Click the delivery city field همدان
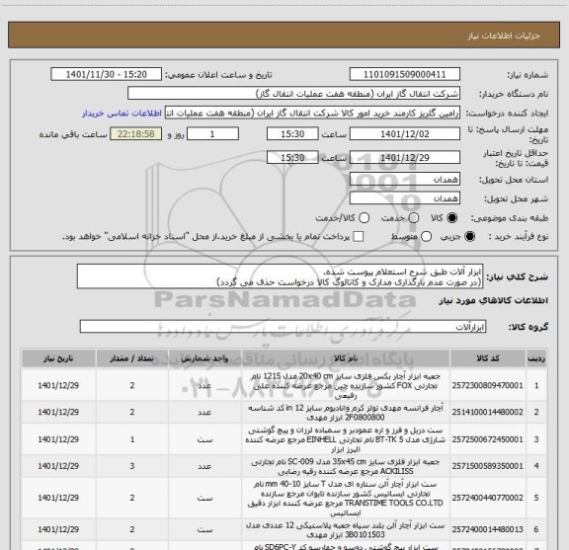This screenshot has width=569, height=550. 405,198
